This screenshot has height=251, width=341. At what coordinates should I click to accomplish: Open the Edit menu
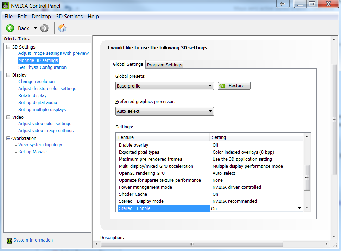pos(22,17)
